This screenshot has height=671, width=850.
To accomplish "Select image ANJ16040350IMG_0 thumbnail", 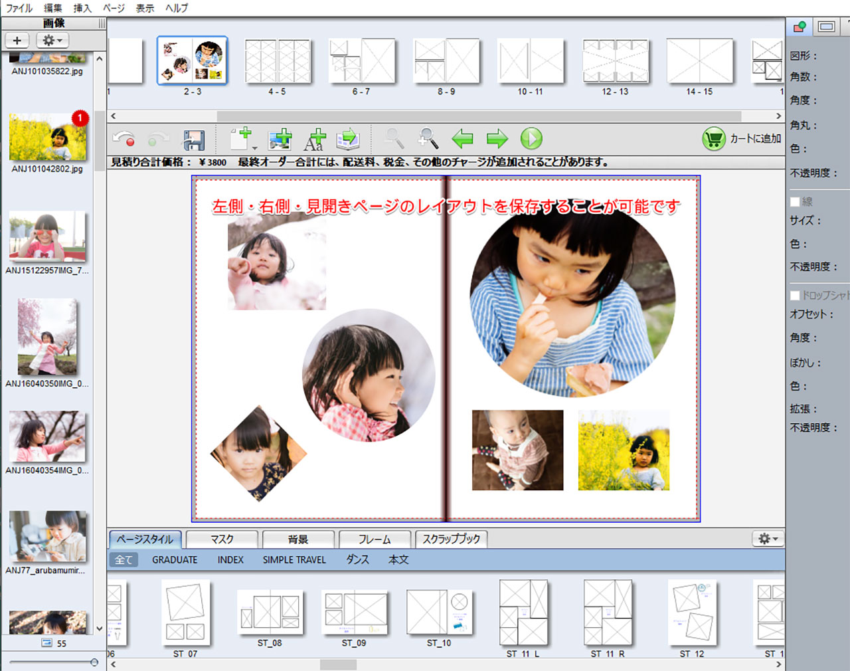I will click(x=47, y=337).
